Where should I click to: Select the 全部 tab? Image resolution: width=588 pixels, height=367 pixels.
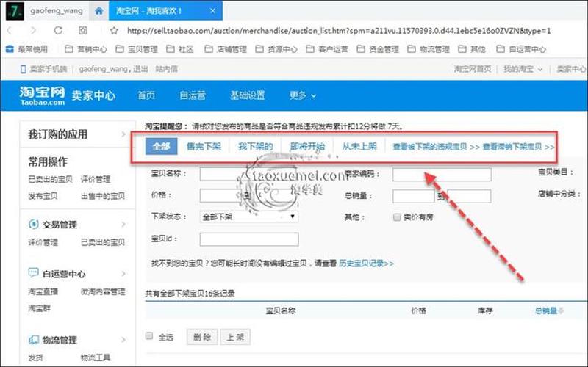161,146
